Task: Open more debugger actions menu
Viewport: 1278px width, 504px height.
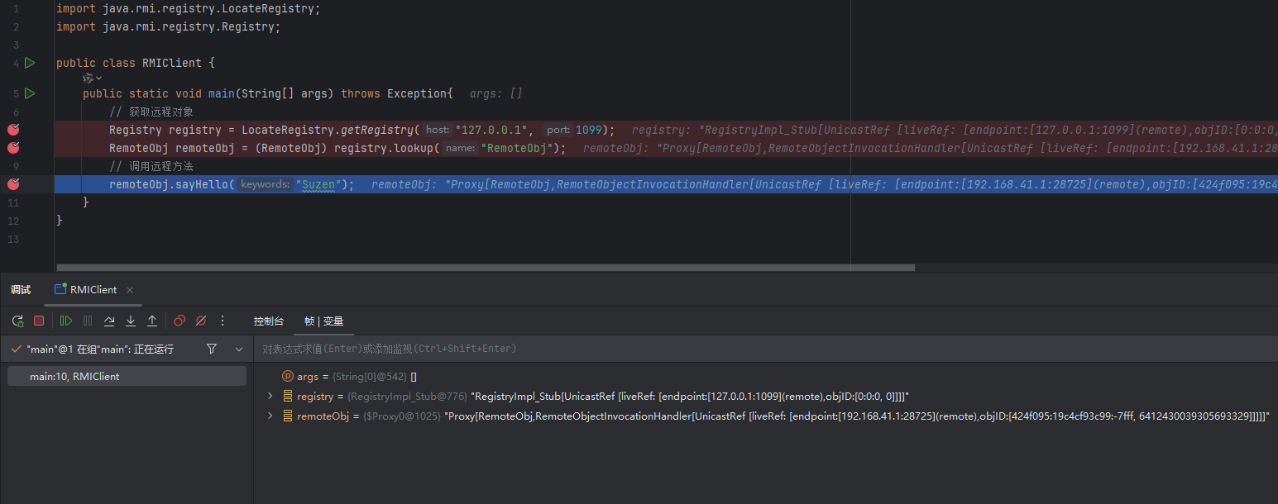Action: pos(222,321)
